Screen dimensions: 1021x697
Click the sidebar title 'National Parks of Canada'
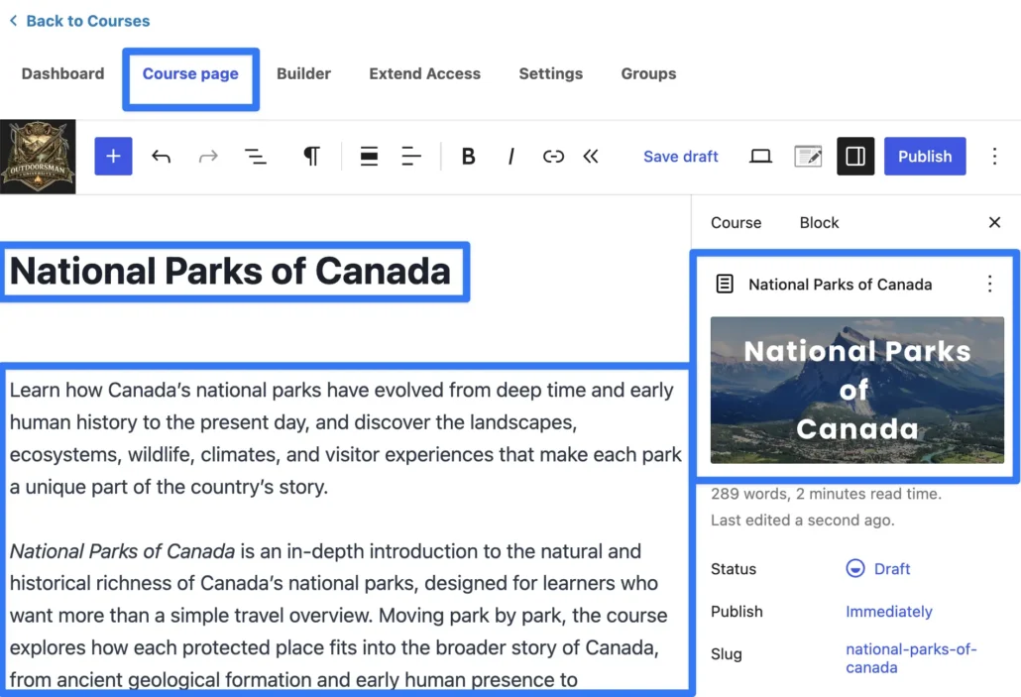[x=840, y=285]
